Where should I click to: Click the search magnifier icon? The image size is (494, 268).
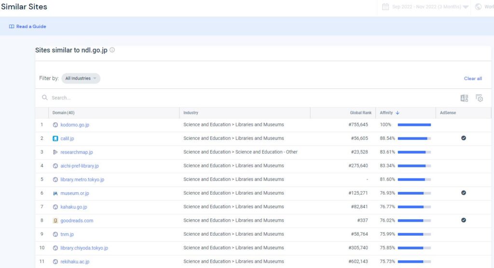pos(45,98)
